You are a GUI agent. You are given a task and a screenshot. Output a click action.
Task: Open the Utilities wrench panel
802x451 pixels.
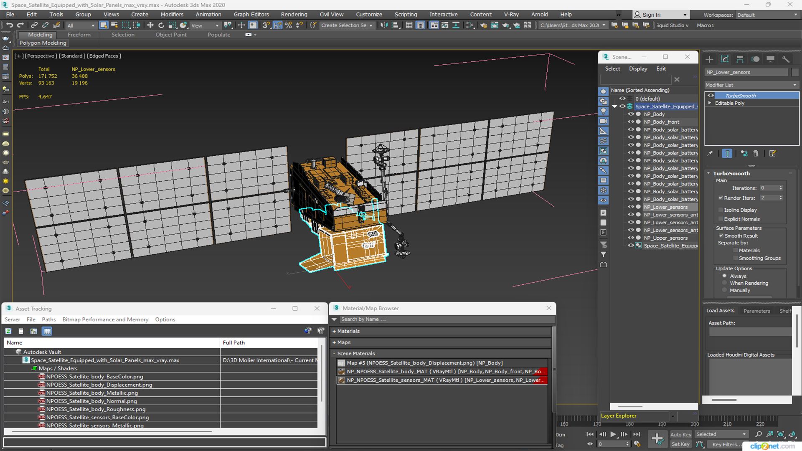(786, 59)
